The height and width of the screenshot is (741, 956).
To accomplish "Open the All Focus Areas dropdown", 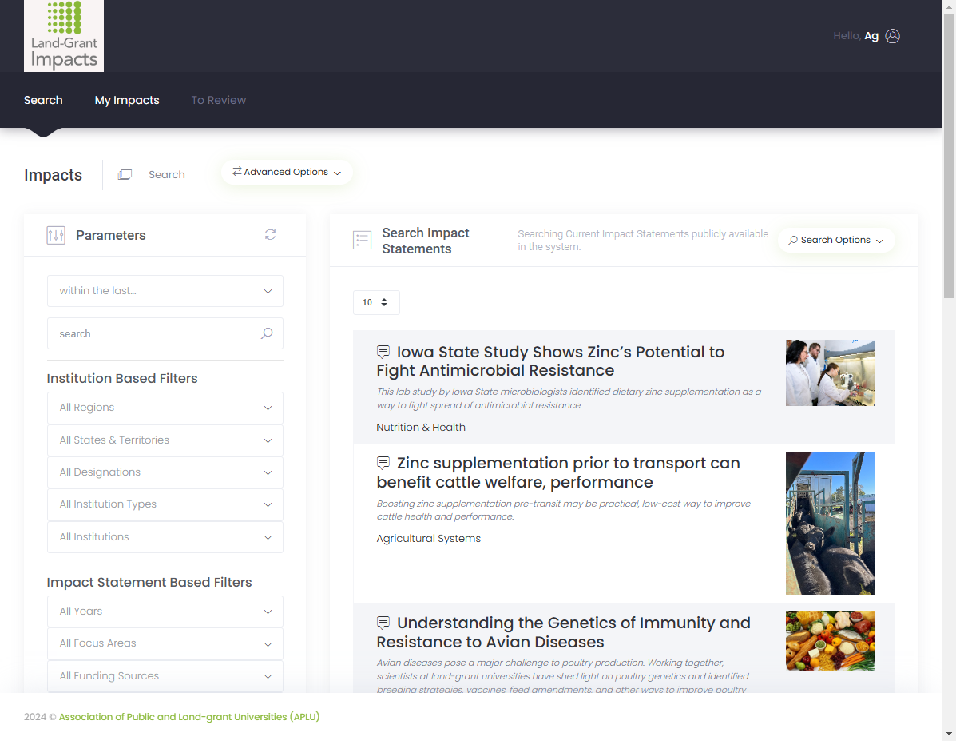I will 165,643.
